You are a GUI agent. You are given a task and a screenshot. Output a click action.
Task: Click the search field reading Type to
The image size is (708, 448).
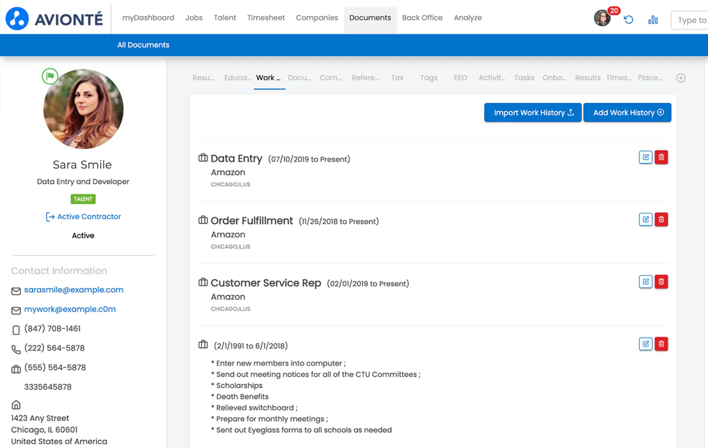(x=690, y=20)
